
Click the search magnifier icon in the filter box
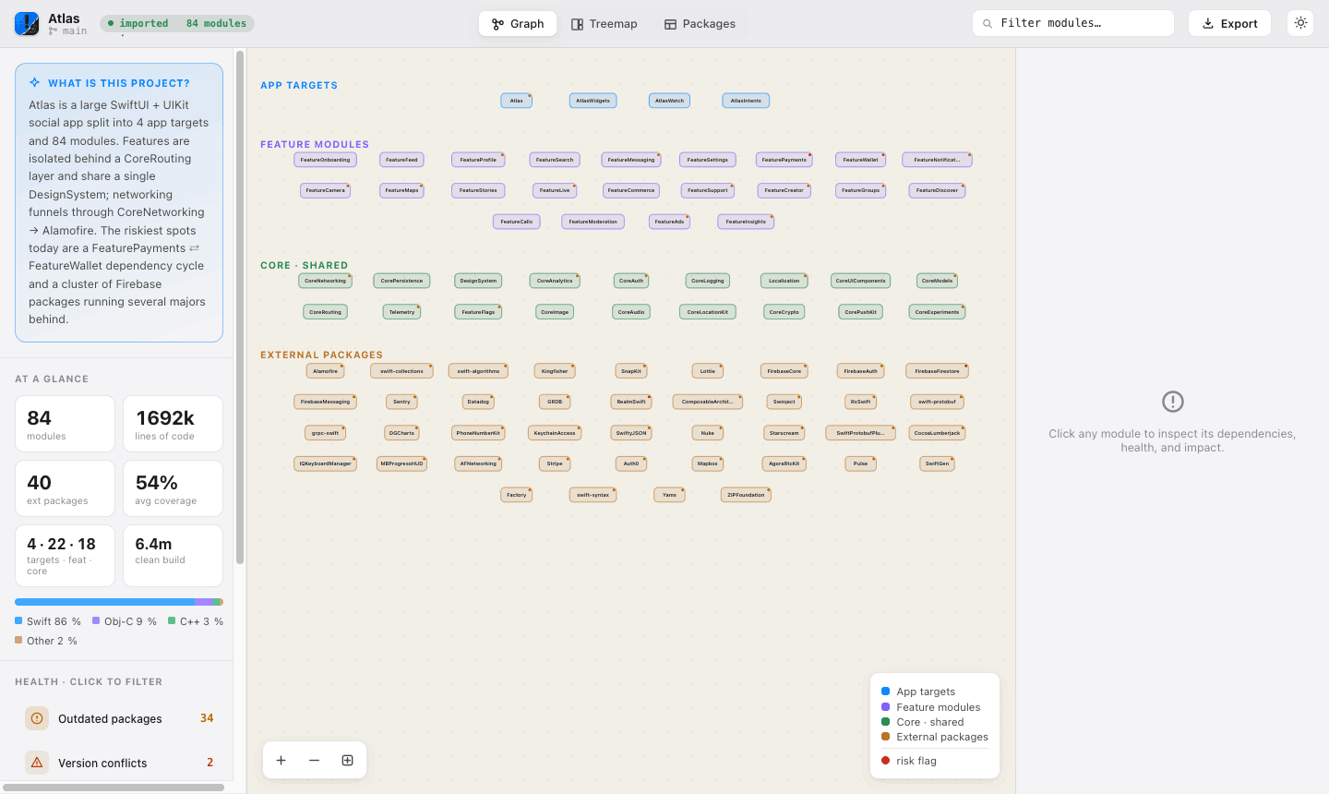988,23
